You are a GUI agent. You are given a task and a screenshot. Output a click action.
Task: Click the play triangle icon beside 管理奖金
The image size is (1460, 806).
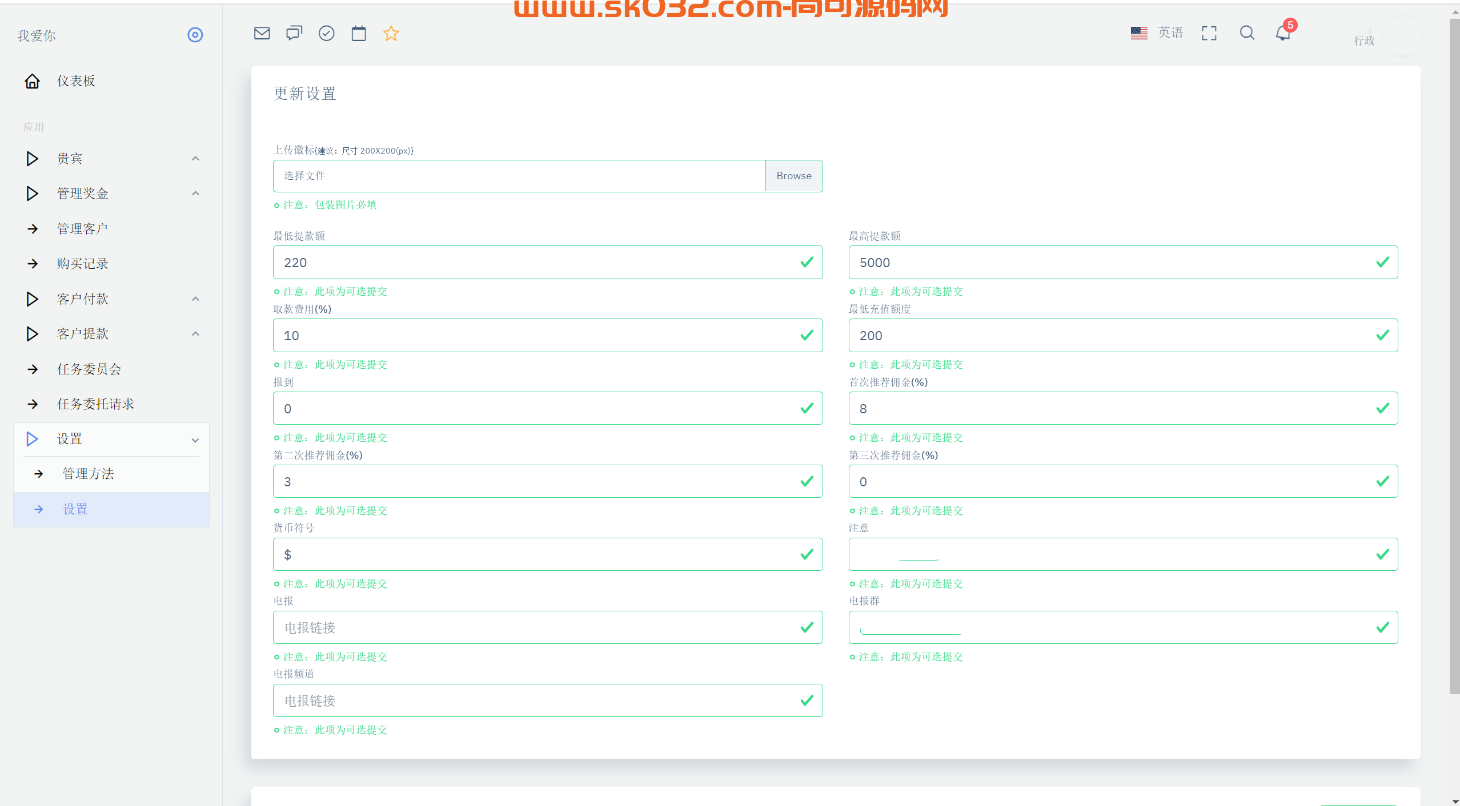click(x=33, y=194)
